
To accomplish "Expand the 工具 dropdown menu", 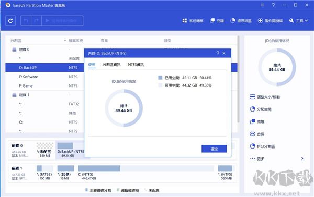I will (299, 21).
